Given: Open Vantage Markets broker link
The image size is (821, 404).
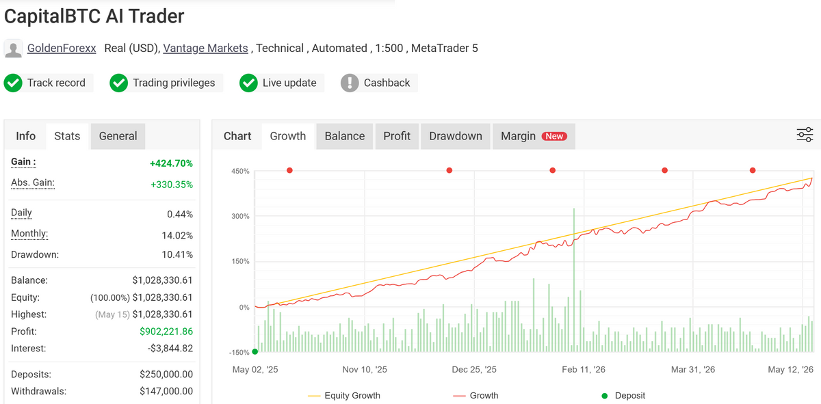Looking at the screenshot, I should 205,49.
